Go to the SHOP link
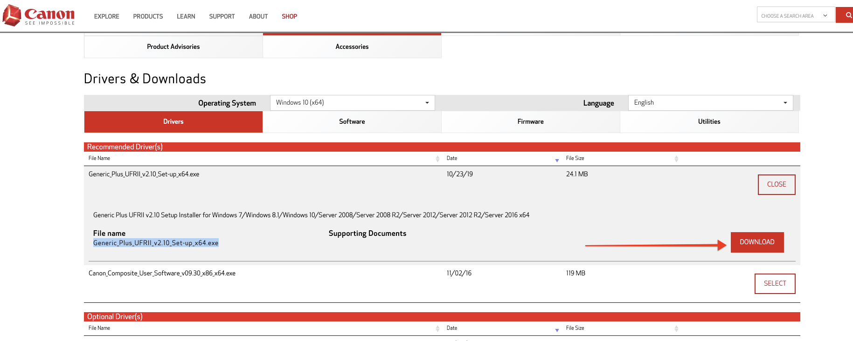Screen dimensions: 853x341 289,16
